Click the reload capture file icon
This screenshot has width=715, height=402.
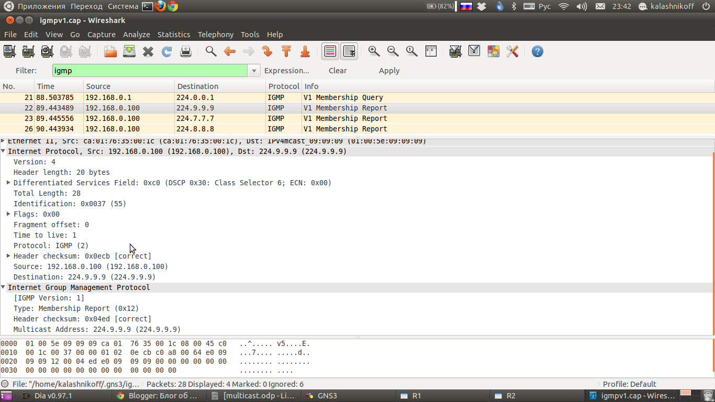(167, 51)
